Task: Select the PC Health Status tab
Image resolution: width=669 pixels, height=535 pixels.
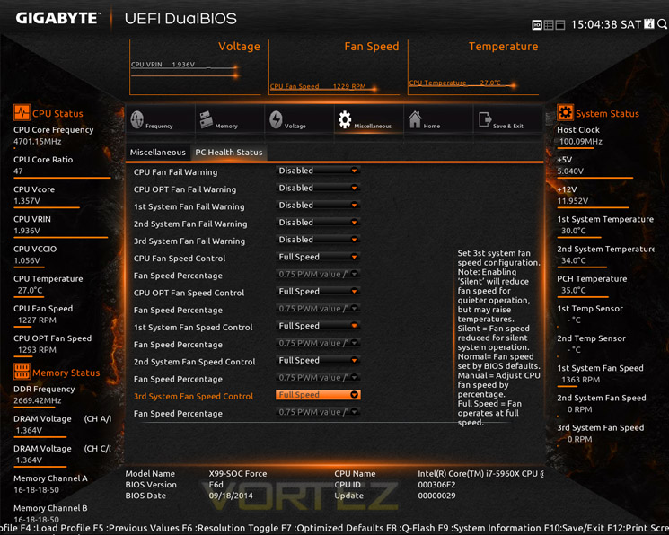Action: [229, 153]
